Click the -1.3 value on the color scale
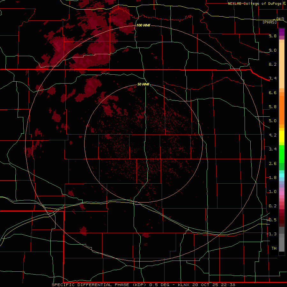Image resolution: width=287 pixels, height=287 pixels. pyautogui.click(x=272, y=234)
